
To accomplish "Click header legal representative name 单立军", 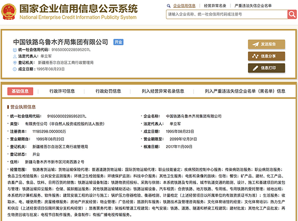I will (46, 56).
